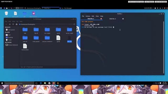Open notifications bell in Kali panel
This screenshot has height=94, width=168.
coord(155,8)
